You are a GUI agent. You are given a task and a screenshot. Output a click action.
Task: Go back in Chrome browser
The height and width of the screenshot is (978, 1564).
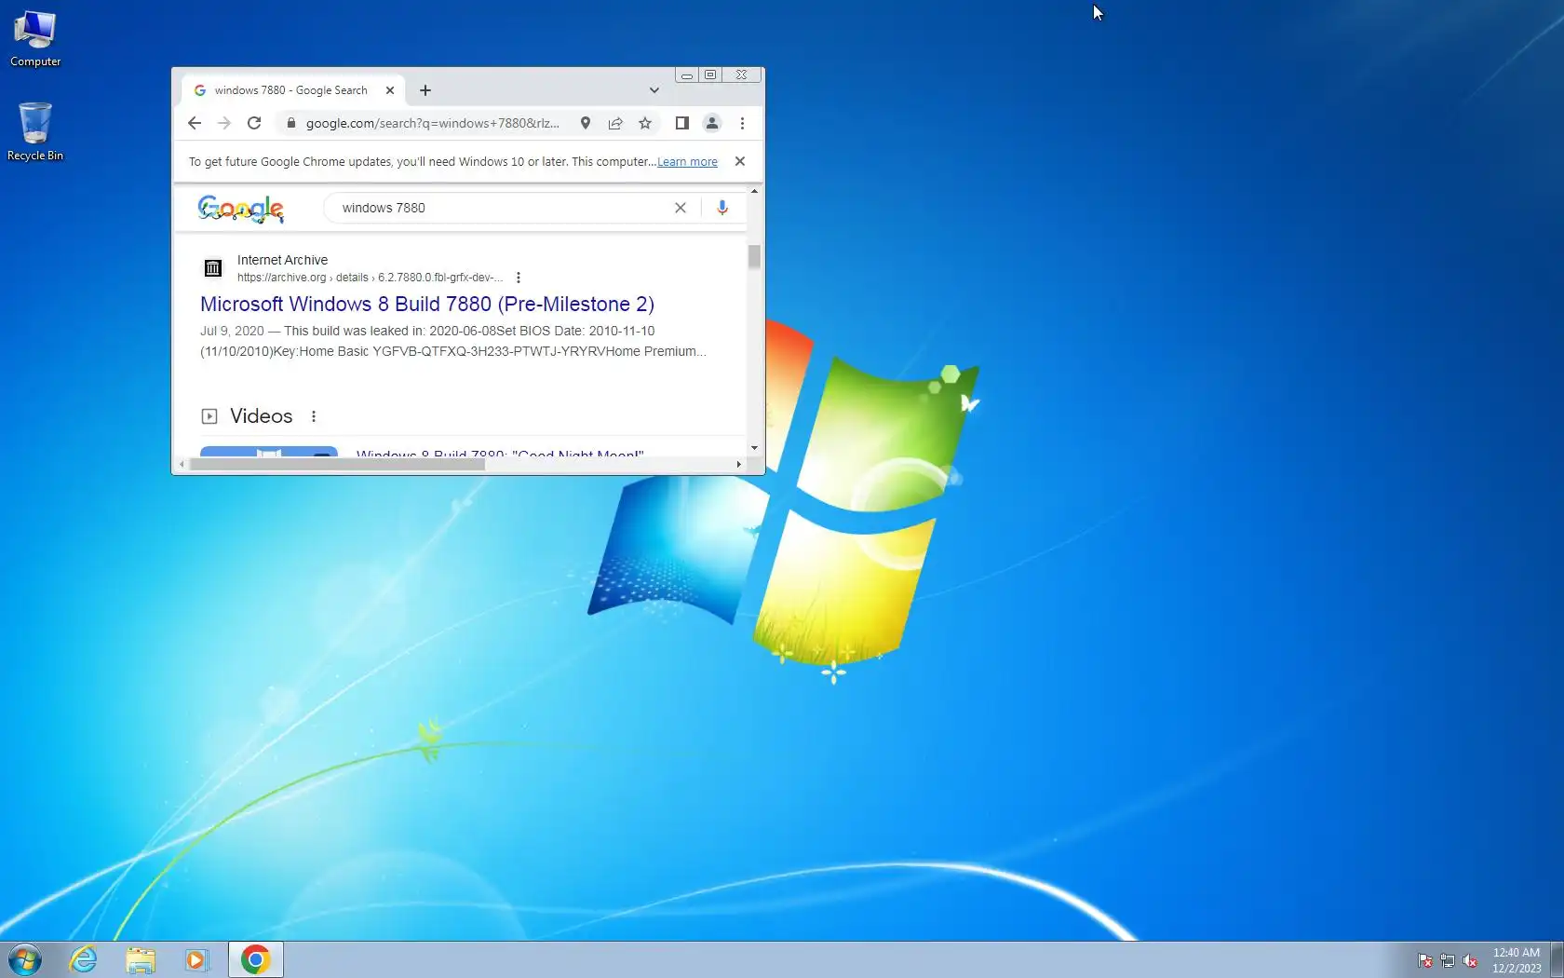tap(194, 123)
